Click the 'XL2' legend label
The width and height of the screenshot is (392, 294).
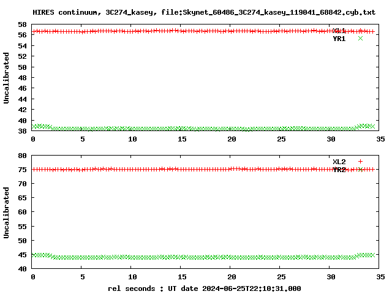pos(339,162)
